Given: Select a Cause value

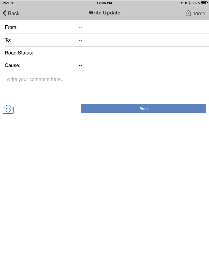Looking at the screenshot, I should tap(81, 66).
